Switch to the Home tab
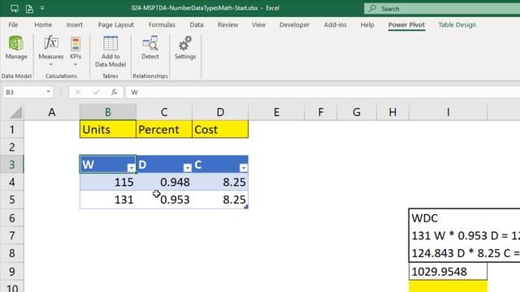520x292 pixels. pos(43,25)
